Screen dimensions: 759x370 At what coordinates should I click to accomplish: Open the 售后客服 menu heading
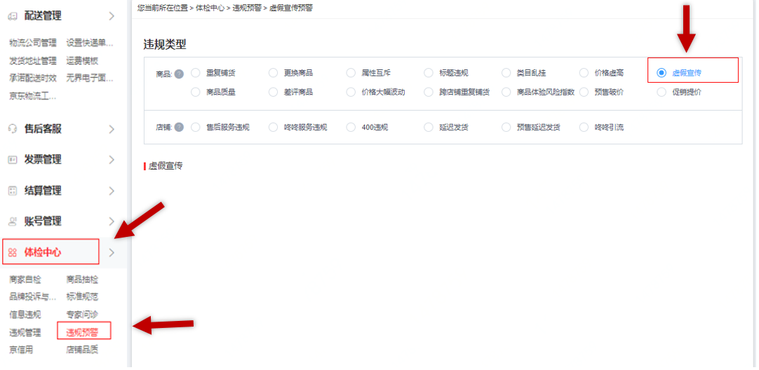(x=43, y=129)
